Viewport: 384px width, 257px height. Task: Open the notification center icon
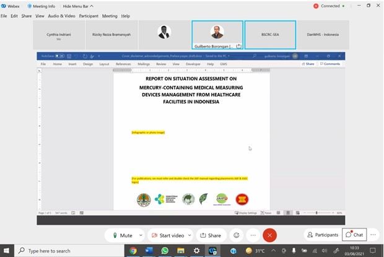373,251
